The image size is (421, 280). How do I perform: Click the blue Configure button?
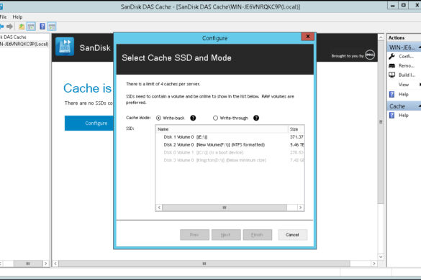coord(89,123)
